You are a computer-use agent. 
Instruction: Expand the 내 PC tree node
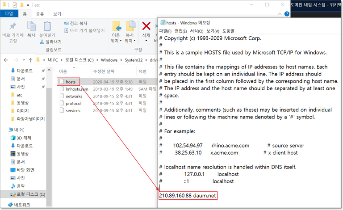(x=4, y=130)
